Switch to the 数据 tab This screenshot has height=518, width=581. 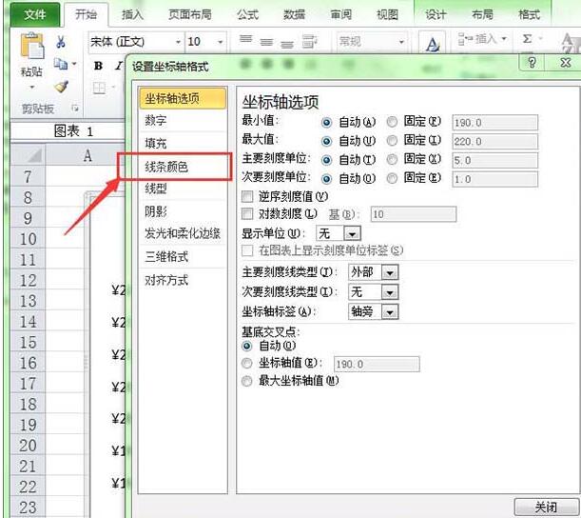tap(294, 15)
